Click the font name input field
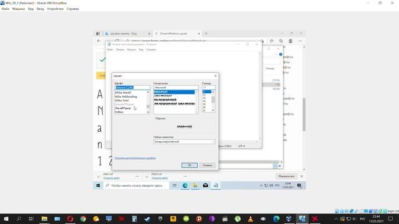Image resolution: width=399 pixels, height=224 pixels. pyautogui.click(x=132, y=87)
